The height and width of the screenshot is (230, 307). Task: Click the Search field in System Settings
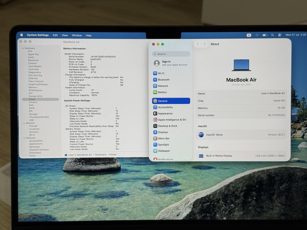(171, 54)
